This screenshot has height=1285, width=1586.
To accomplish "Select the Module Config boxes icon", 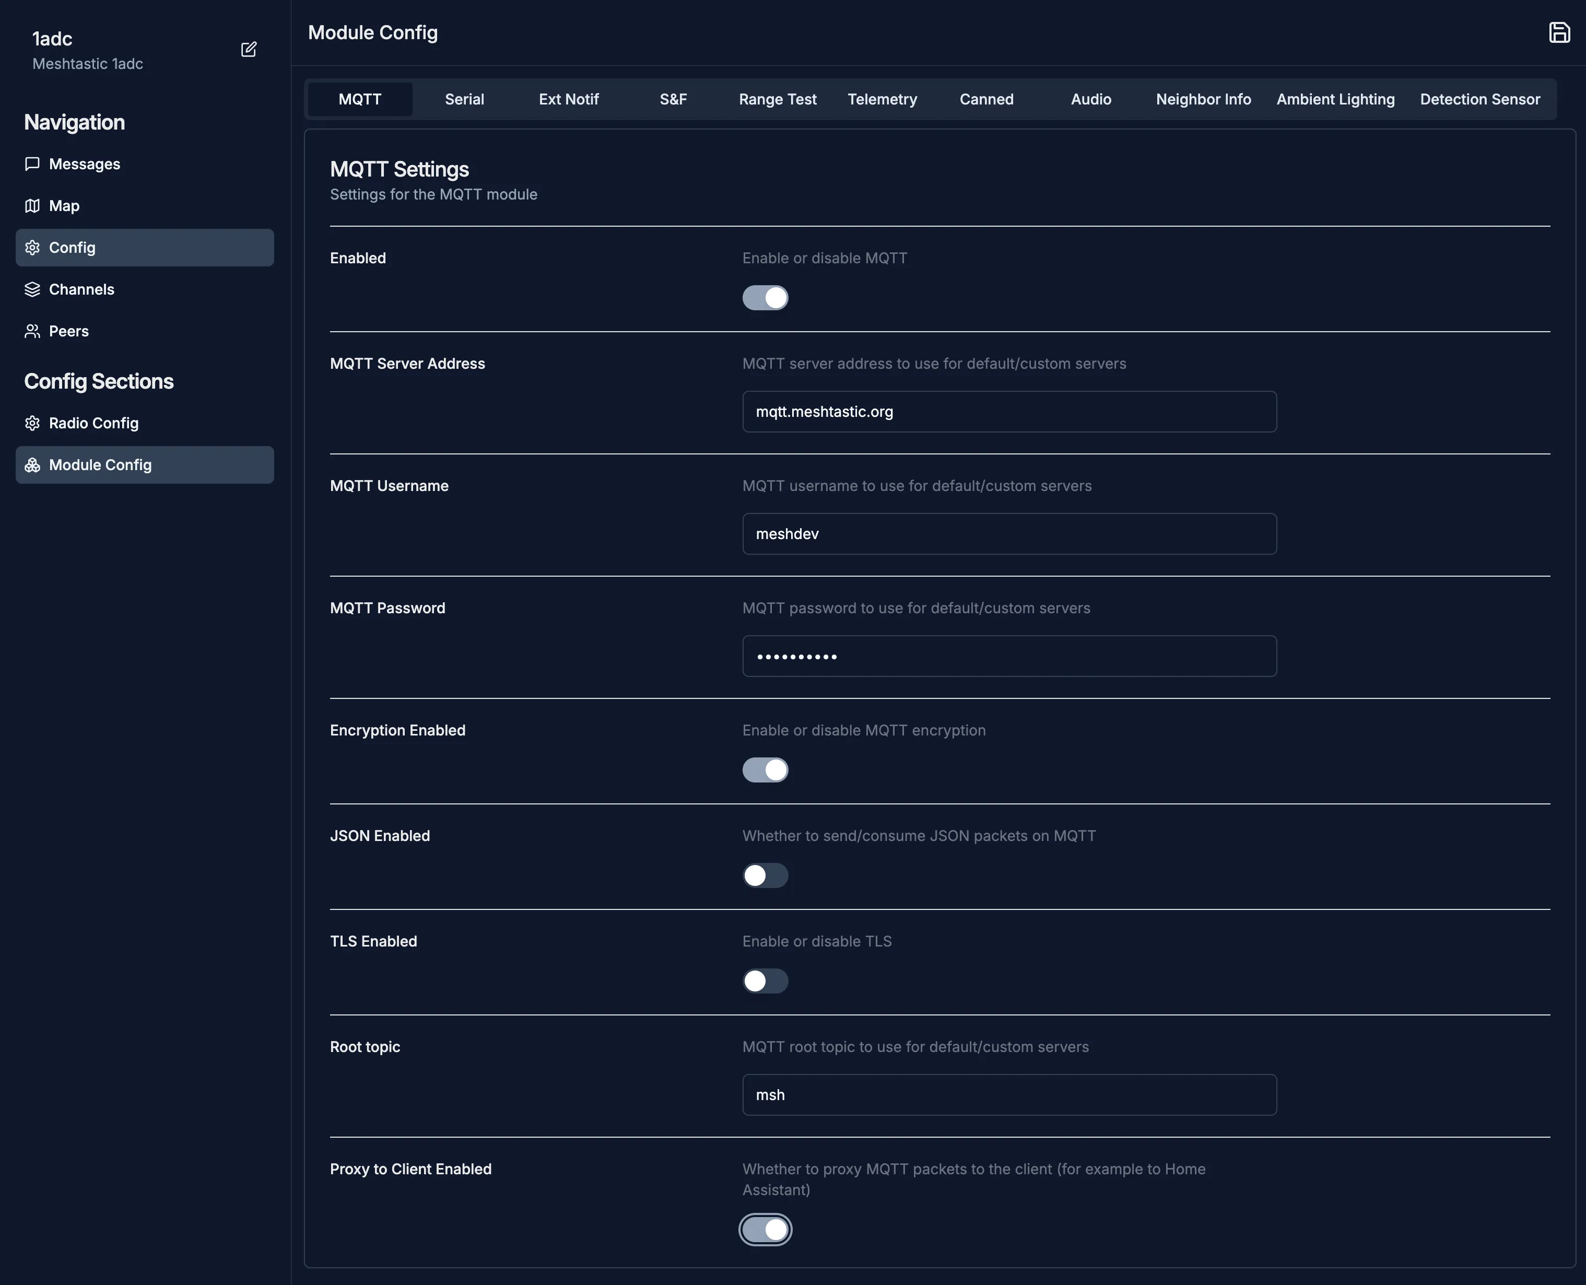I will pyautogui.click(x=32, y=465).
